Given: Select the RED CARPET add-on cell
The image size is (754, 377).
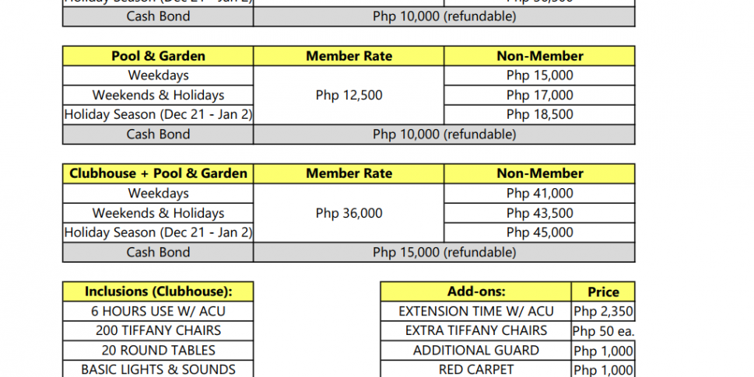Looking at the screenshot, I should tap(475, 369).
